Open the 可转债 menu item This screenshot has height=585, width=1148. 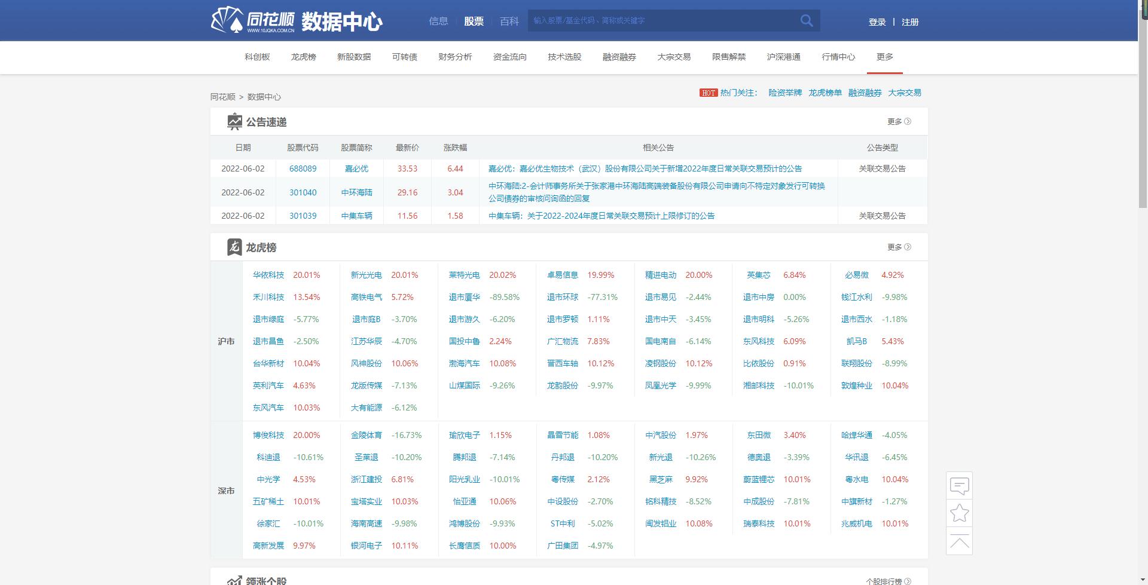click(x=405, y=57)
